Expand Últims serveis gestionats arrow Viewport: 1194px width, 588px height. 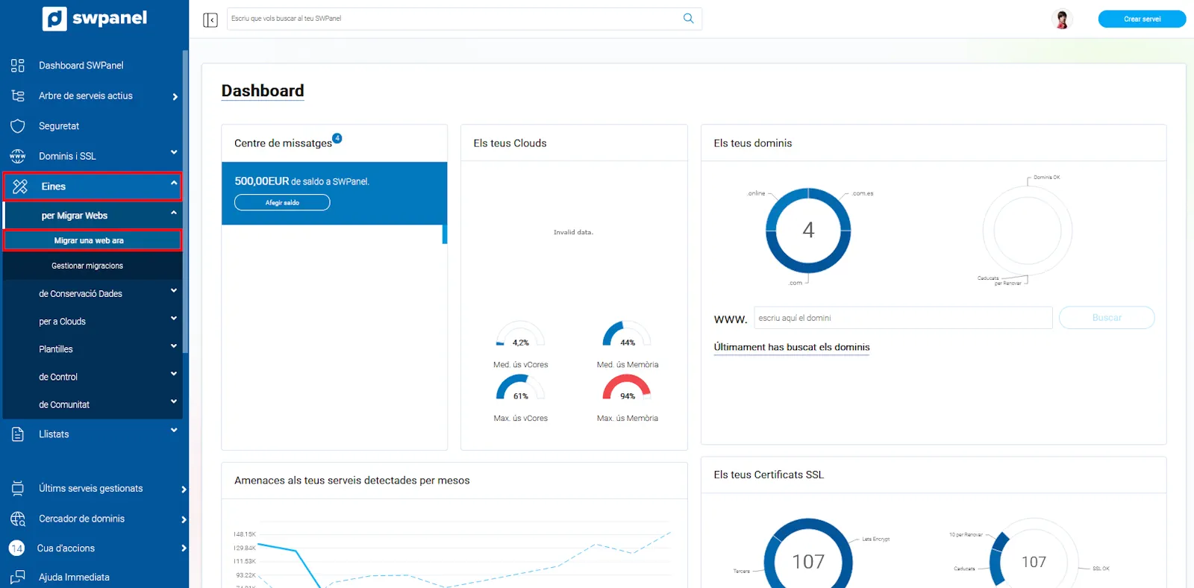click(184, 490)
